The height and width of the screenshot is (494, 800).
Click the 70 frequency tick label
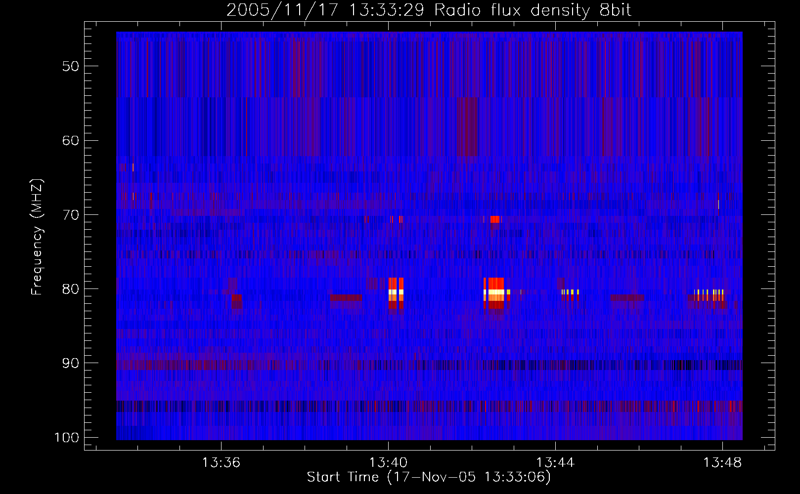pos(70,215)
